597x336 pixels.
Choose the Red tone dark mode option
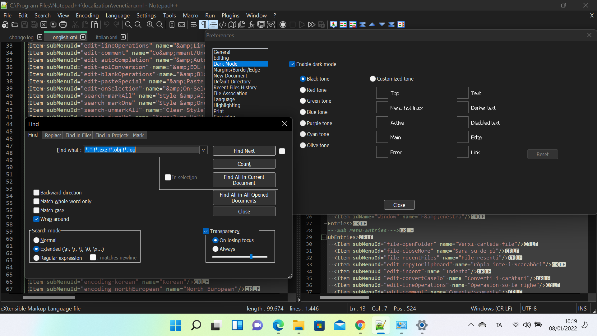pos(303,90)
